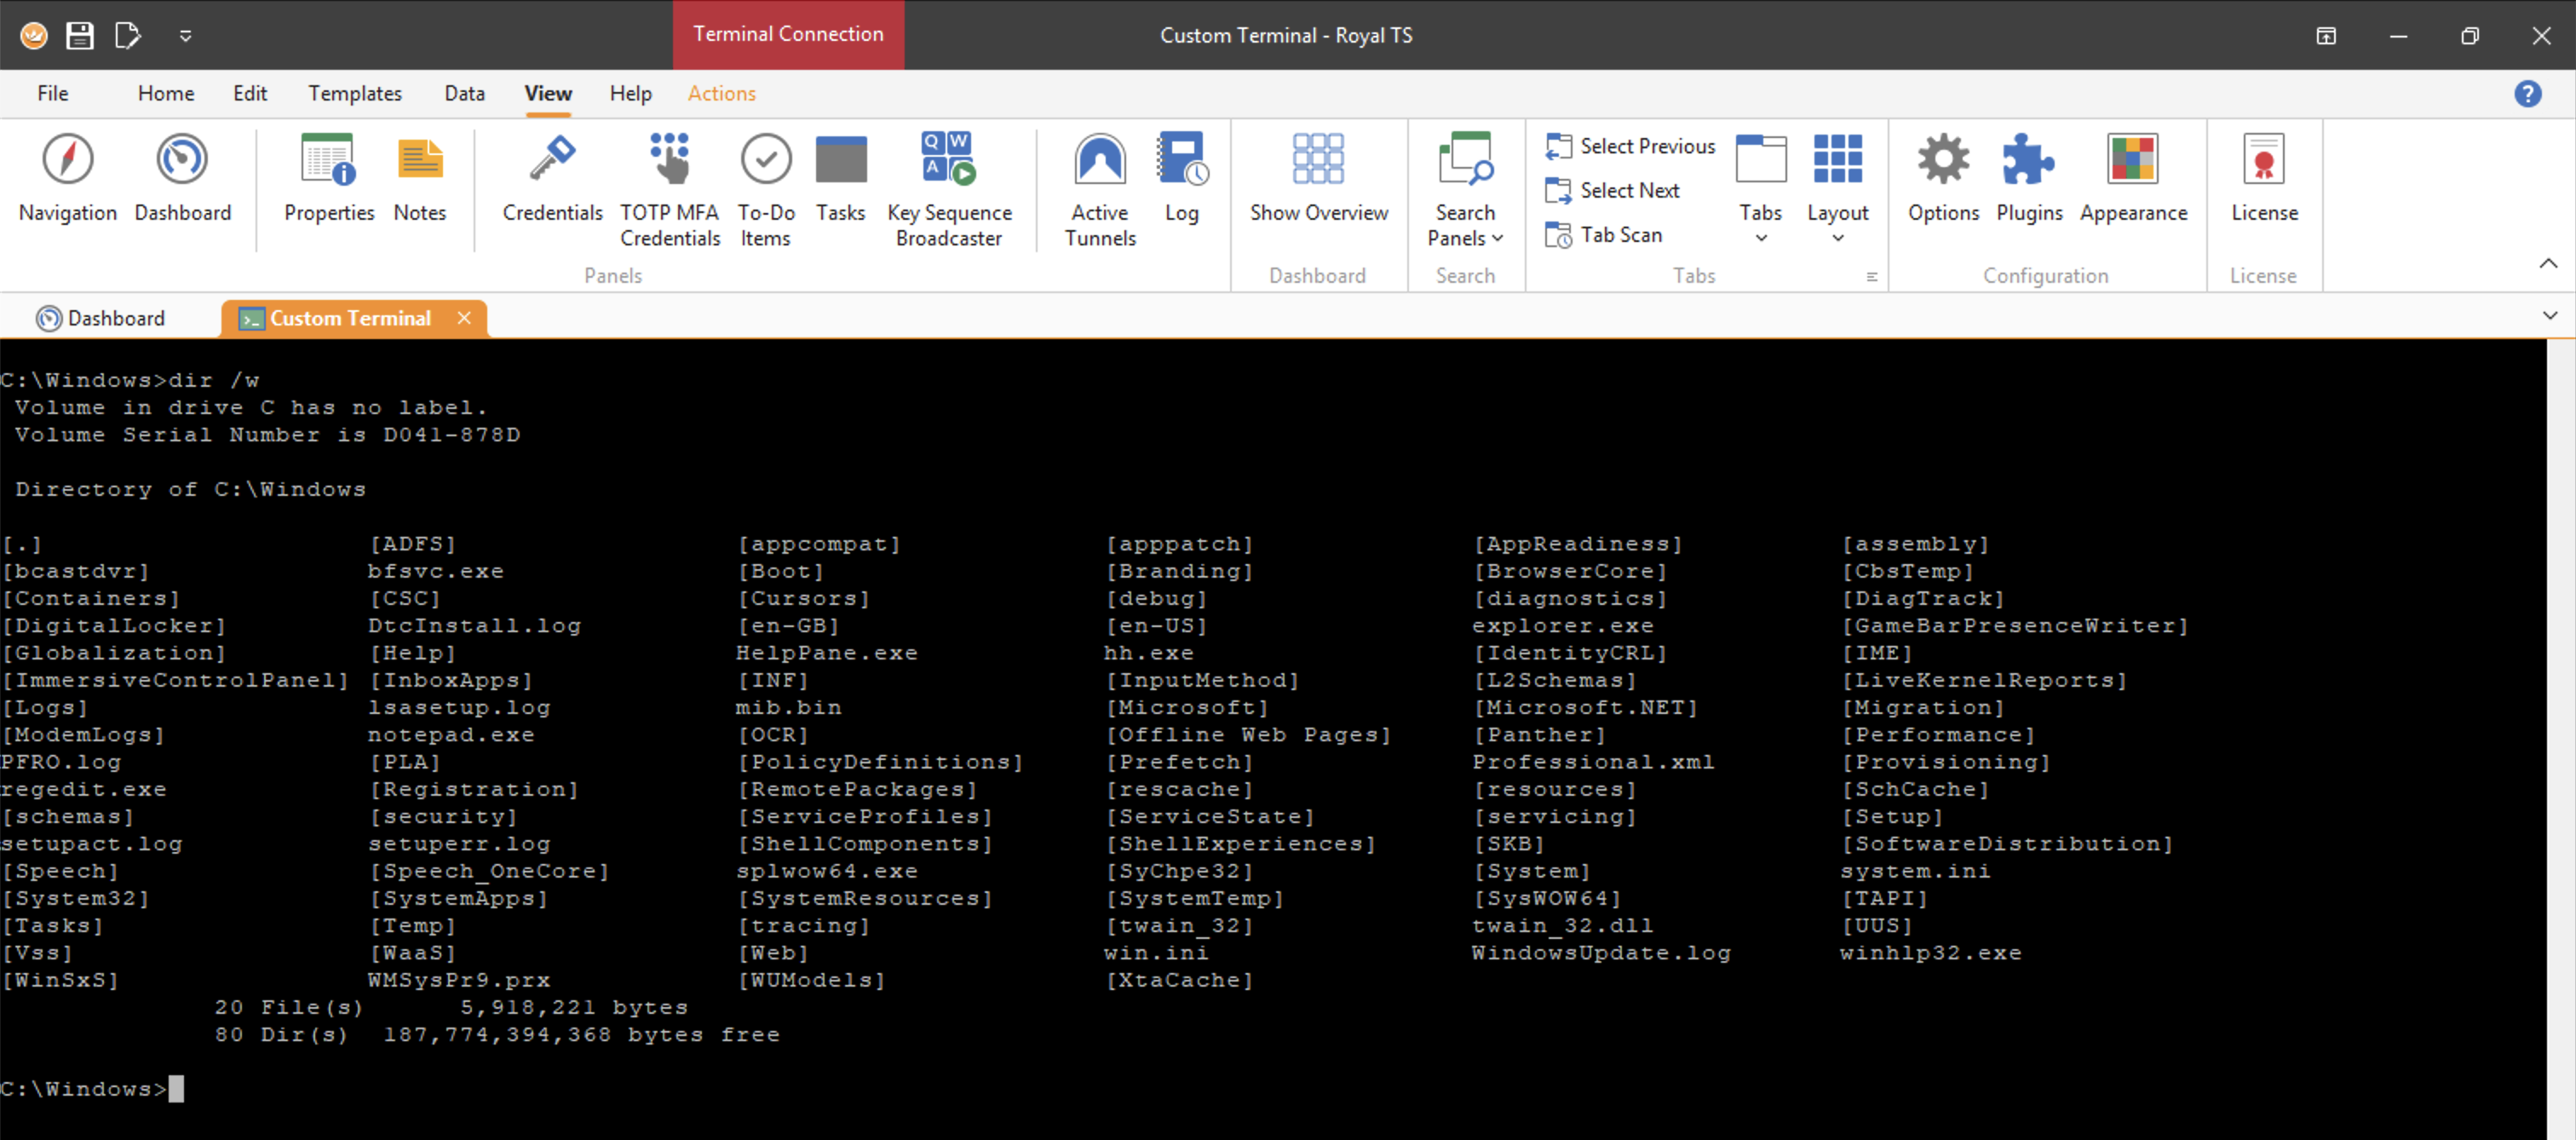Open the Plugins manager
The width and height of the screenshot is (2576, 1140).
coord(2029,179)
